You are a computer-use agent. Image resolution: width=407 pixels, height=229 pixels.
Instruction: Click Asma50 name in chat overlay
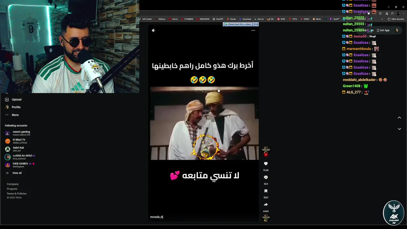[360, 37]
